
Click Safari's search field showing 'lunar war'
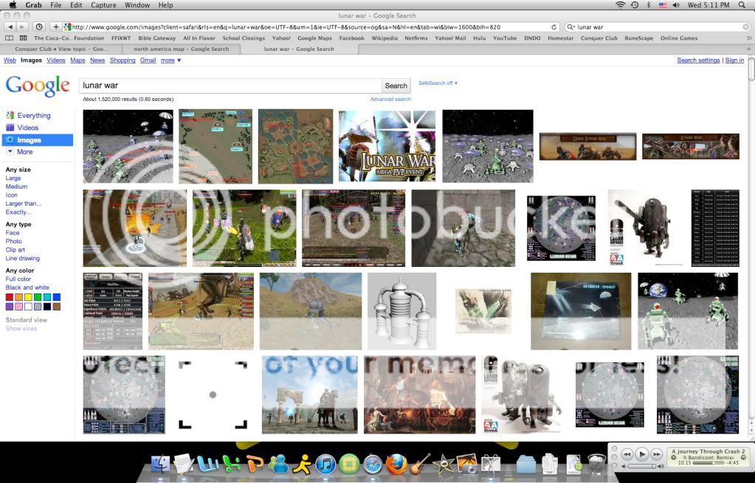tap(658, 27)
